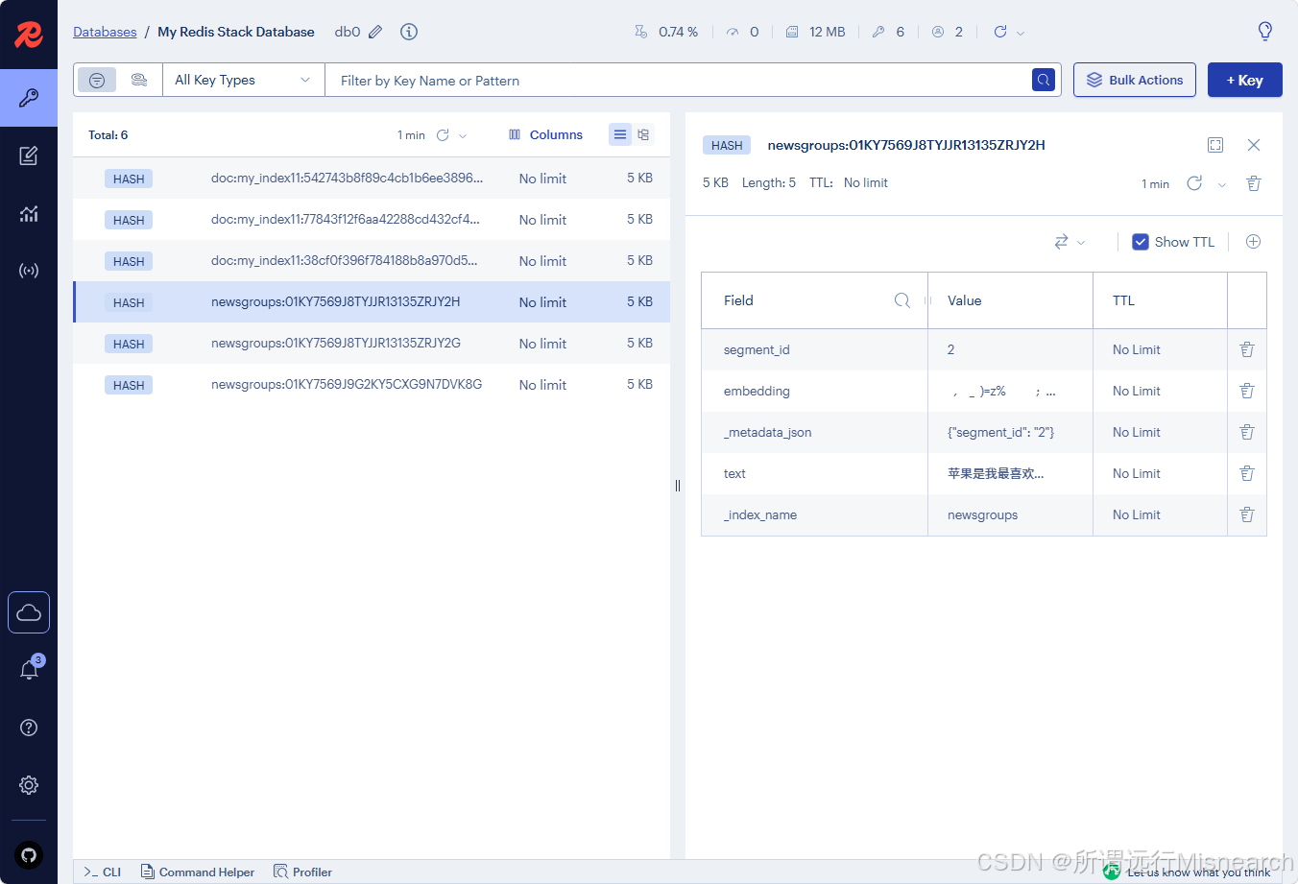This screenshot has width=1298, height=884.
Task: Delete the text field
Action: (1247, 473)
